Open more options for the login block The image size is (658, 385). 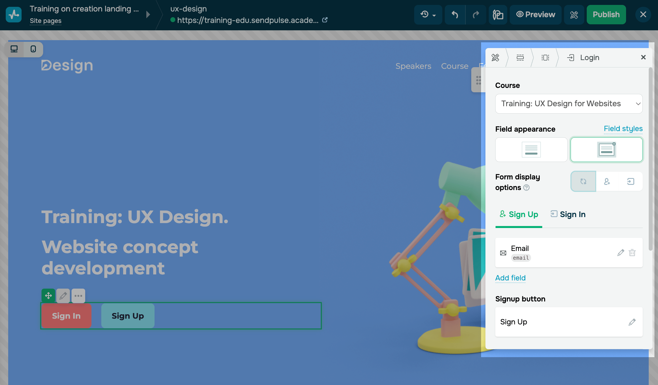[78, 296]
